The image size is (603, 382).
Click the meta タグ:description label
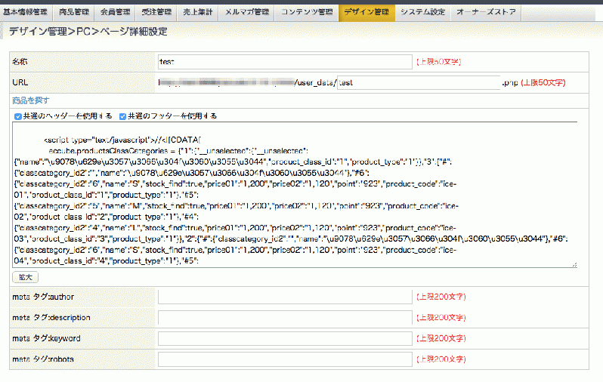(x=51, y=317)
